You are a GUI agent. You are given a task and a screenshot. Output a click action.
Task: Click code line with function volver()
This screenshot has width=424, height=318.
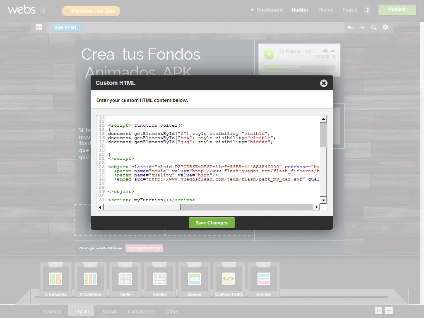145,125
